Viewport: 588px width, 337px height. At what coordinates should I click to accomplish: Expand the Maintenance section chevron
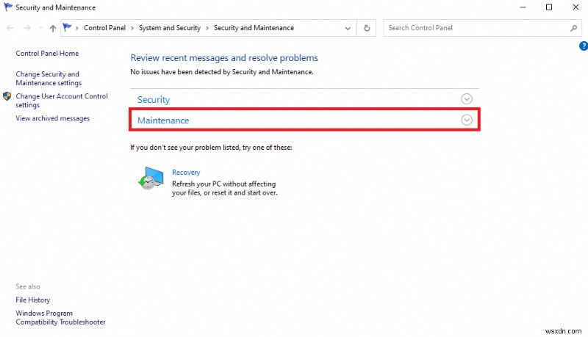click(467, 120)
